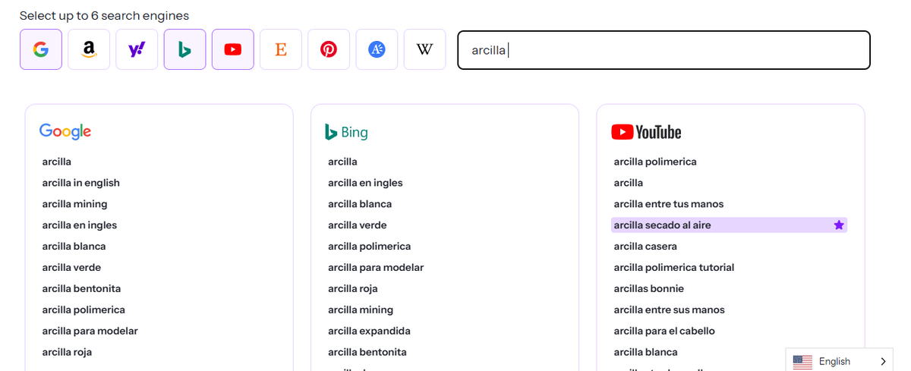The width and height of the screenshot is (911, 371).
Task: Toggle the Amazon search engine icon
Action: coord(89,49)
